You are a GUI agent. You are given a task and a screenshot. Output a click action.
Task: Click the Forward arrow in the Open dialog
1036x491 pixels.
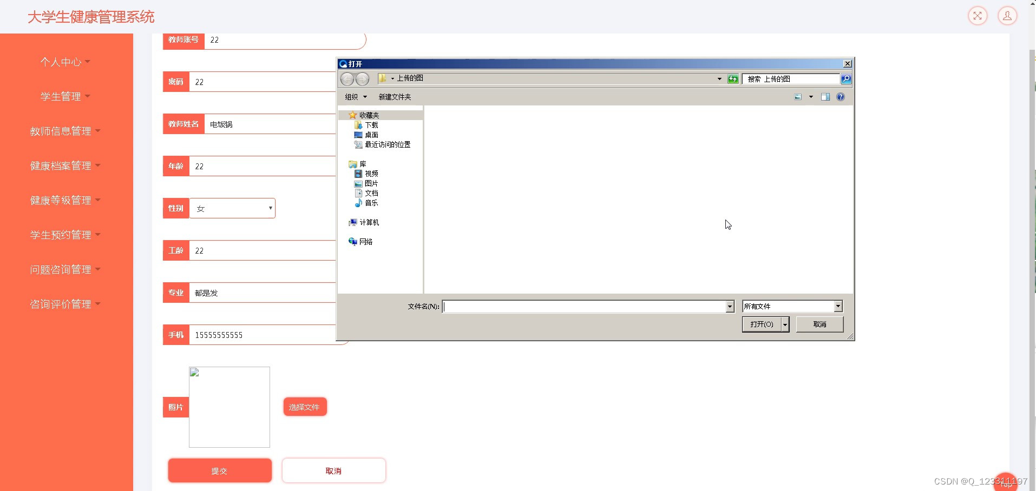click(x=362, y=79)
